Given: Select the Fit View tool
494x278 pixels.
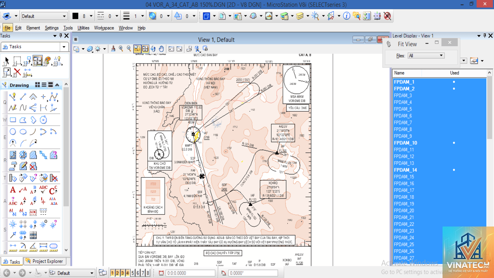Looking at the screenshot, I should point(145,49).
